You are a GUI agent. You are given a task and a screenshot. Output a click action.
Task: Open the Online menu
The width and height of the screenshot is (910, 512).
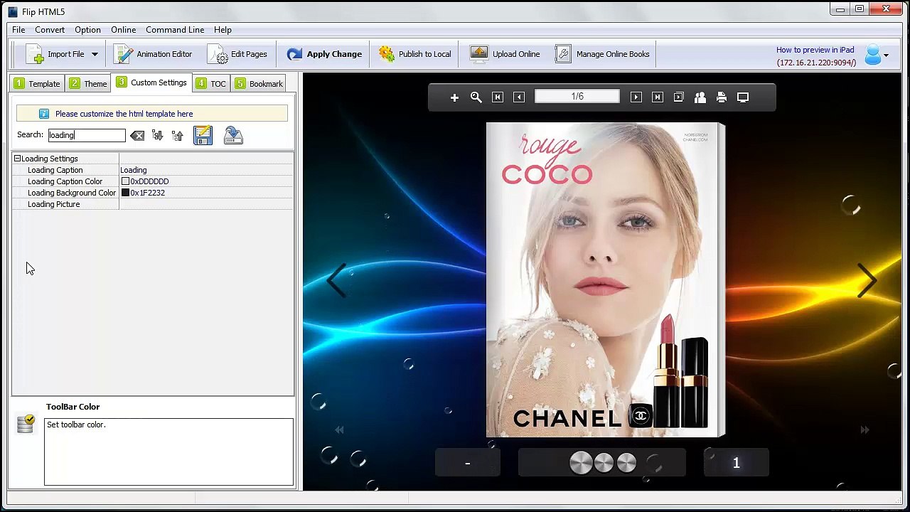click(123, 30)
